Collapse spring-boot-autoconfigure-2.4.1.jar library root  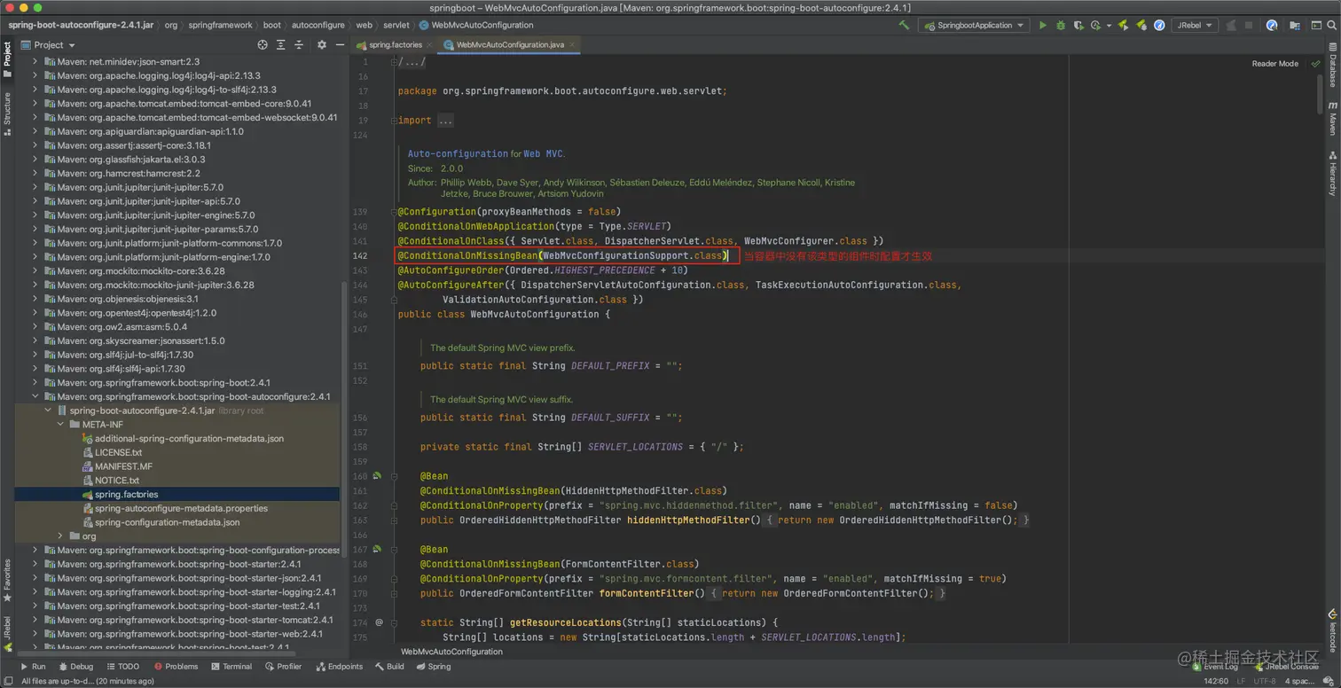49,410
